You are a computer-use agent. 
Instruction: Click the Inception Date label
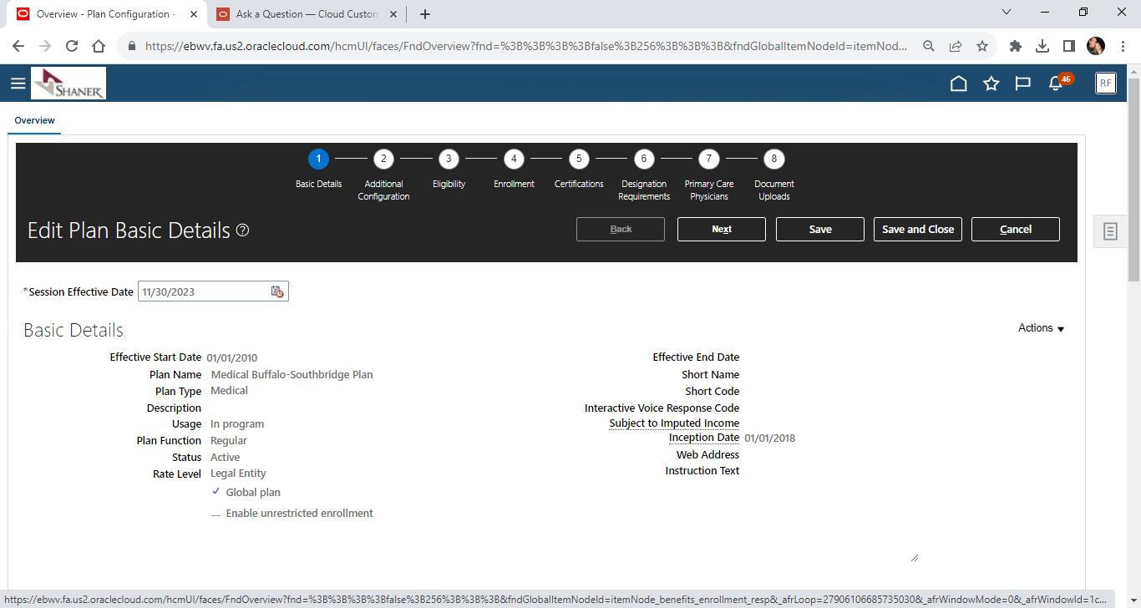coord(704,438)
